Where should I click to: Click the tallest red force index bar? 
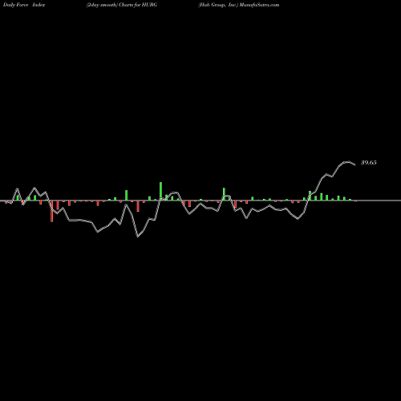[52, 211]
